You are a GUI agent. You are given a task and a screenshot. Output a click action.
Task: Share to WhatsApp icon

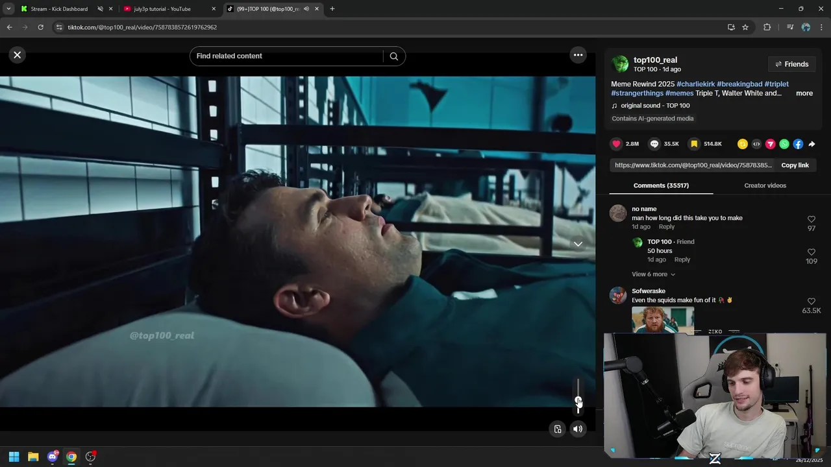pos(784,144)
